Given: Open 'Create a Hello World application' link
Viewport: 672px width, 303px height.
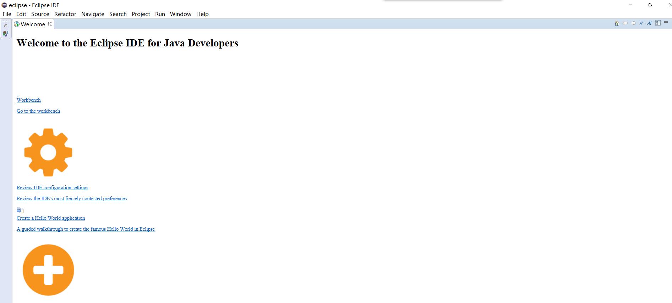Looking at the screenshot, I should coord(51,218).
